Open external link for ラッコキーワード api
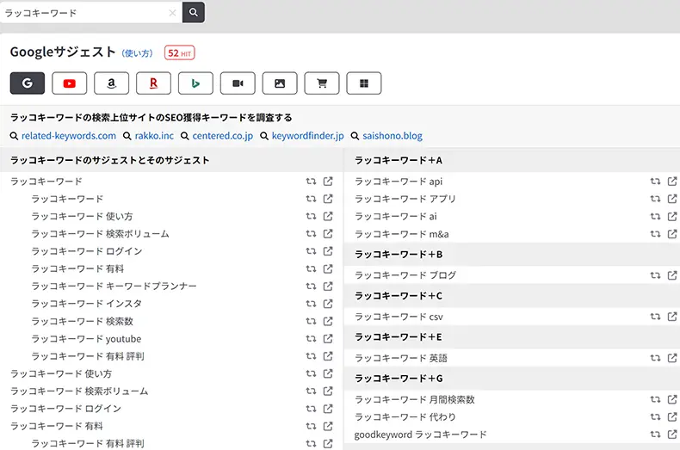The image size is (680, 450). pos(672,182)
